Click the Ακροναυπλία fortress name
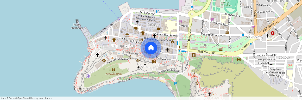The height and width of the screenshot is (100, 302). (114, 74)
